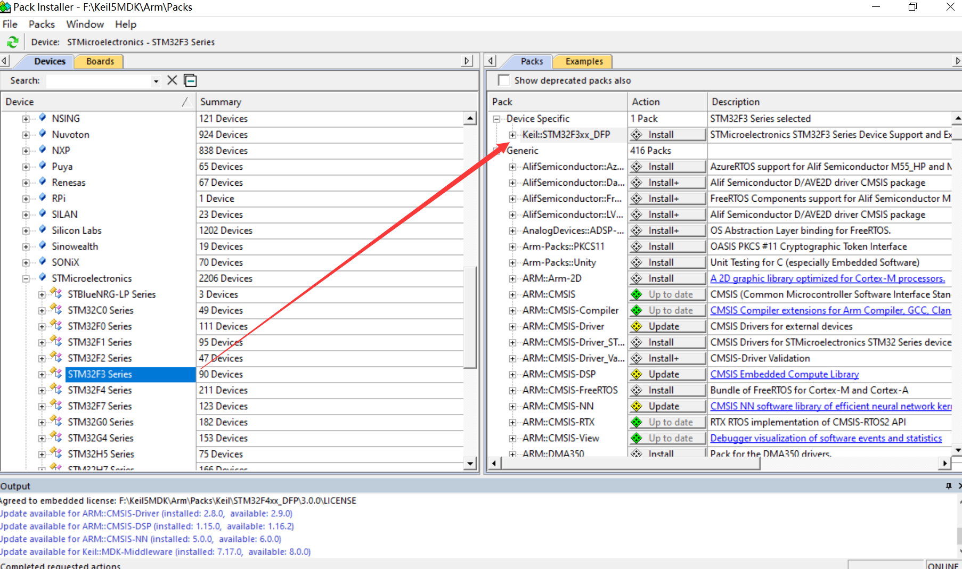This screenshot has height=569, width=962.
Task: Click the yellow update icon for ARM::CMSIS-NN
Action: tap(637, 406)
